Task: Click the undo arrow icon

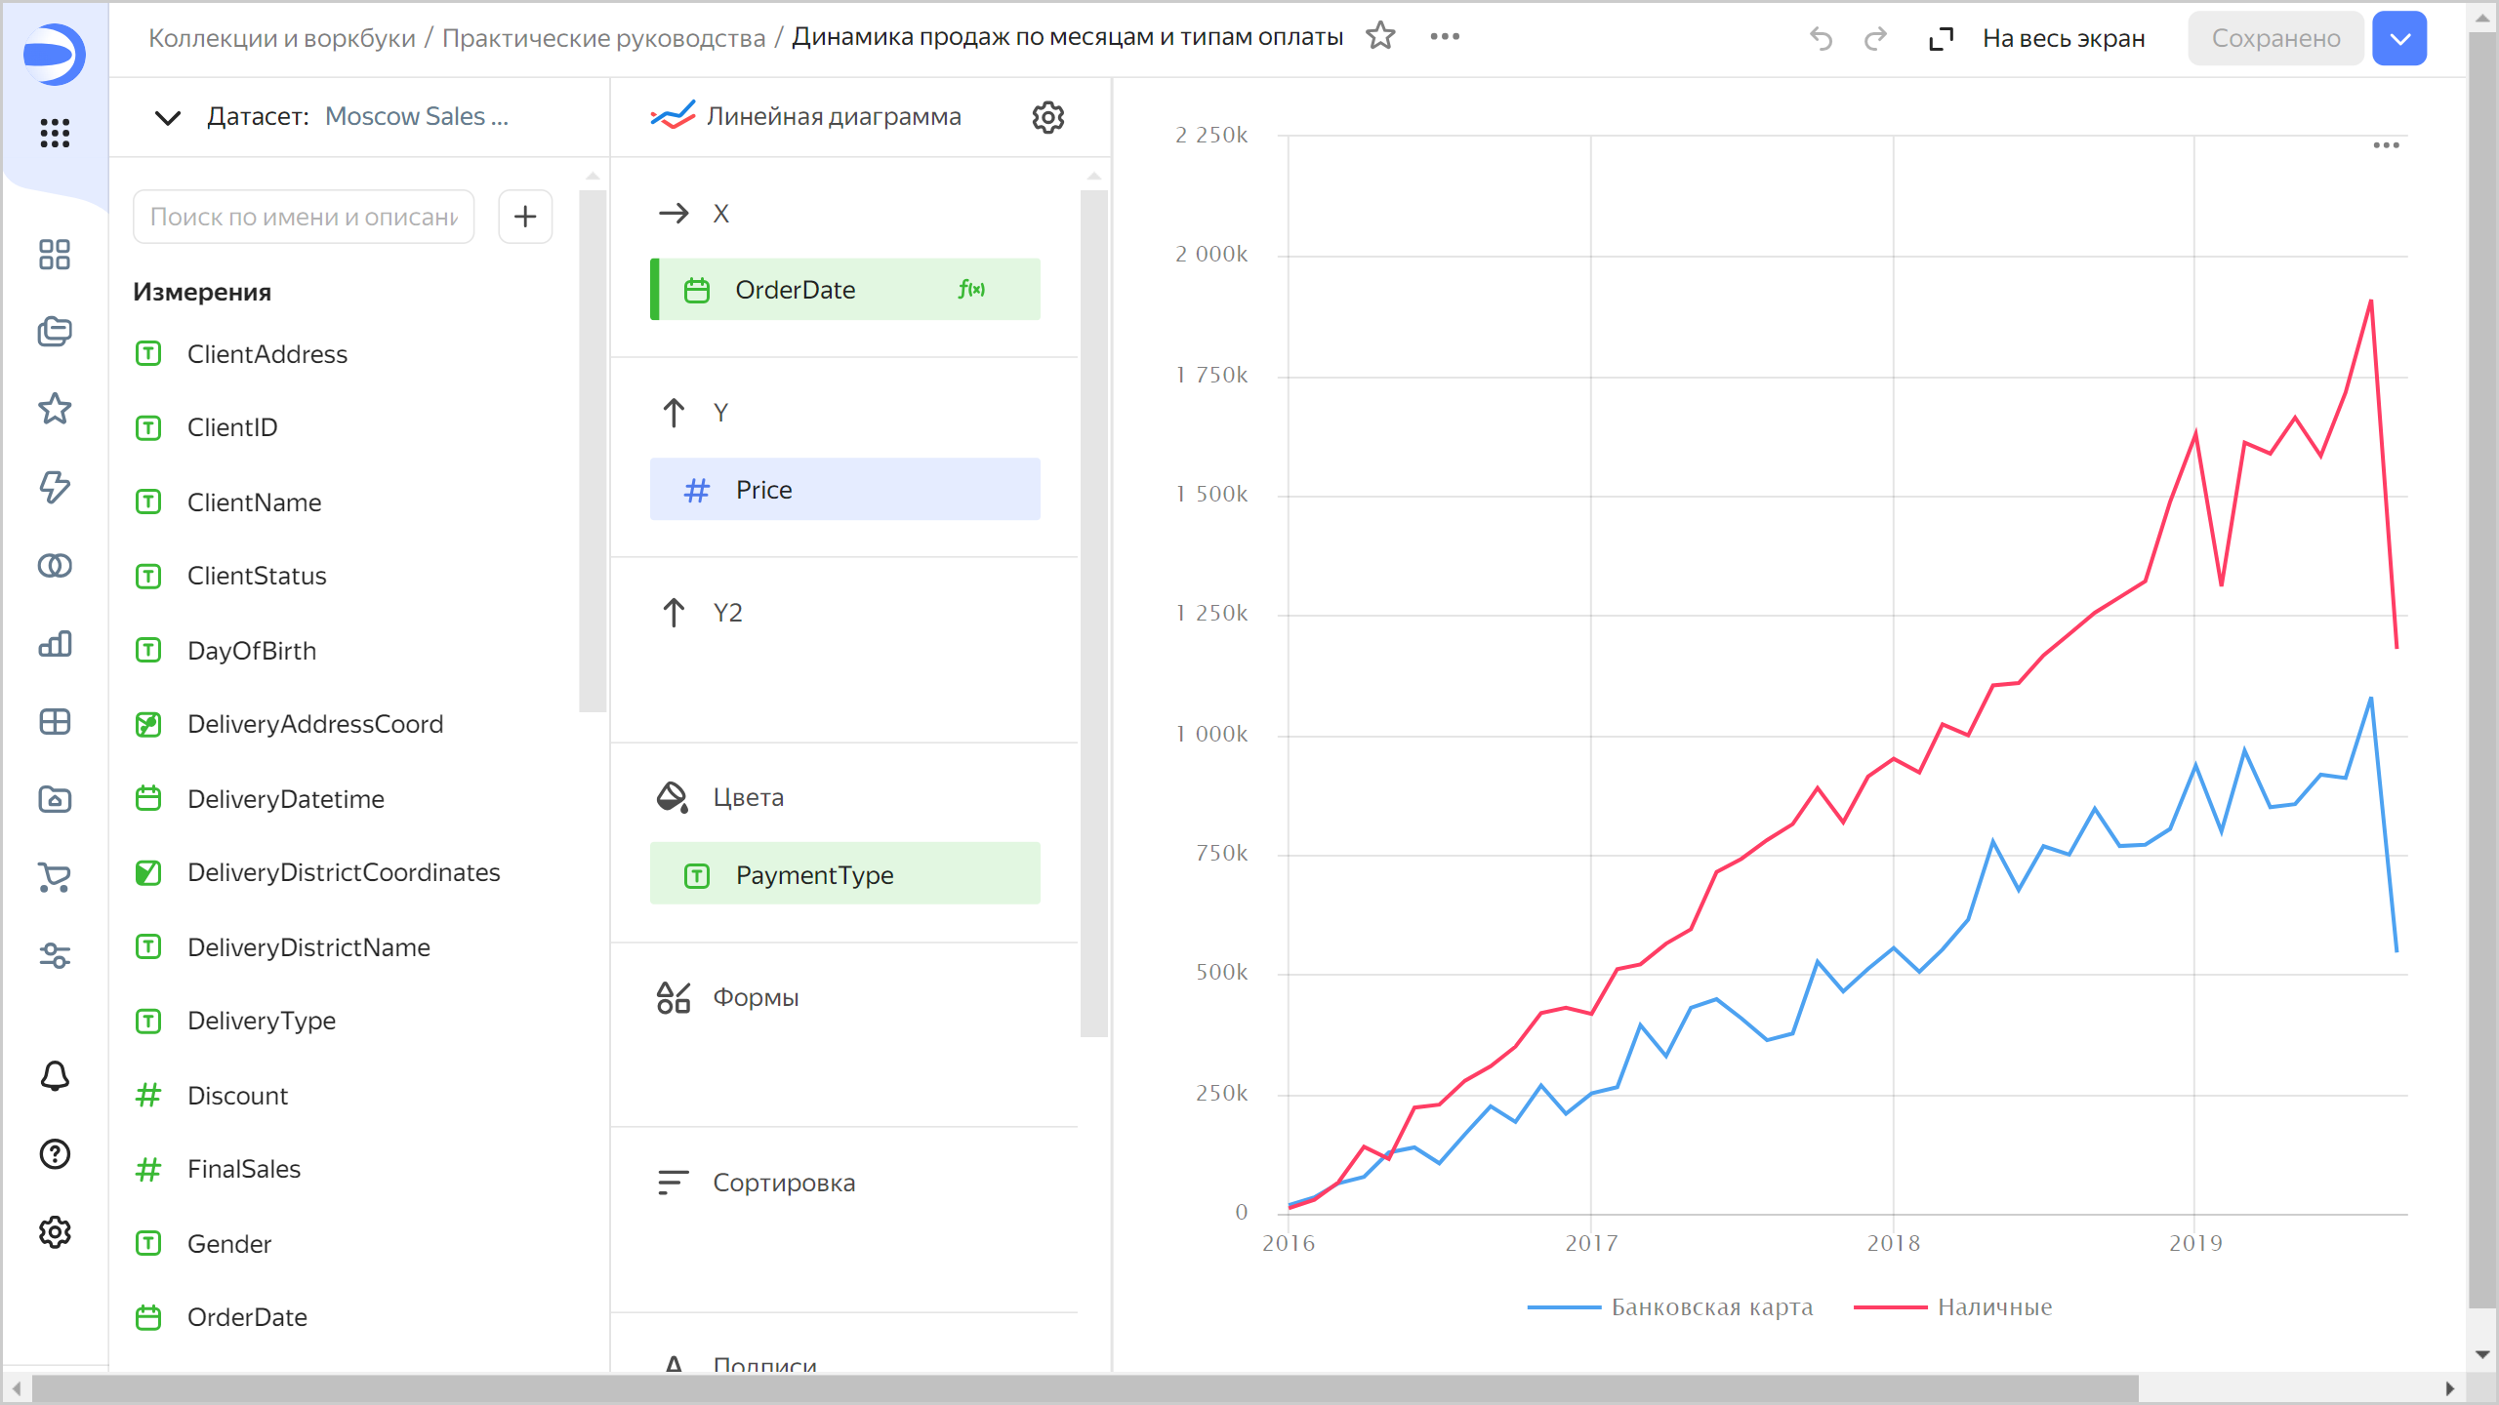Action: pyautogui.click(x=1821, y=39)
